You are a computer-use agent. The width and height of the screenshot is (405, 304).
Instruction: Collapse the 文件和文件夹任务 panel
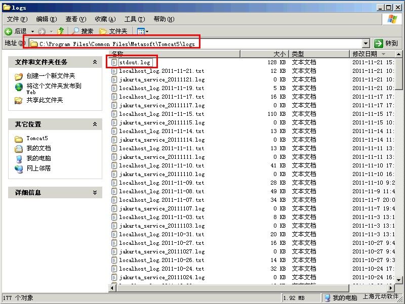click(x=95, y=62)
